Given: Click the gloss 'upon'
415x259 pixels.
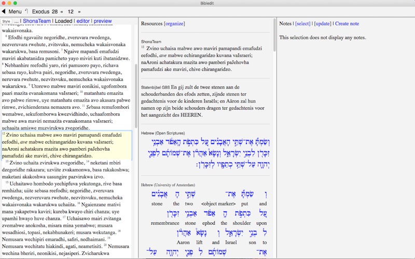Looking at the screenshot, I should (261, 223).
